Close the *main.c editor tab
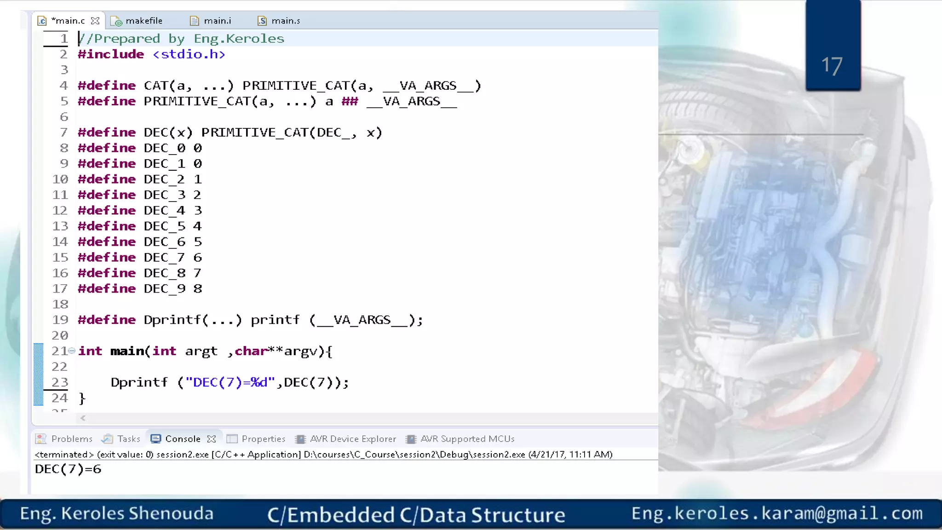The width and height of the screenshot is (942, 530). tap(95, 21)
